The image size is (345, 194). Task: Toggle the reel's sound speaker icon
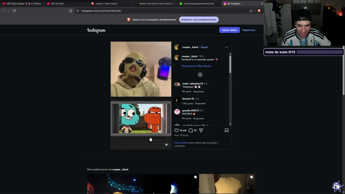tap(166, 145)
